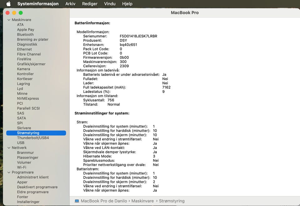300x206 pixels.
Task: Click the Syklusantall value 756
Action: [111, 100]
